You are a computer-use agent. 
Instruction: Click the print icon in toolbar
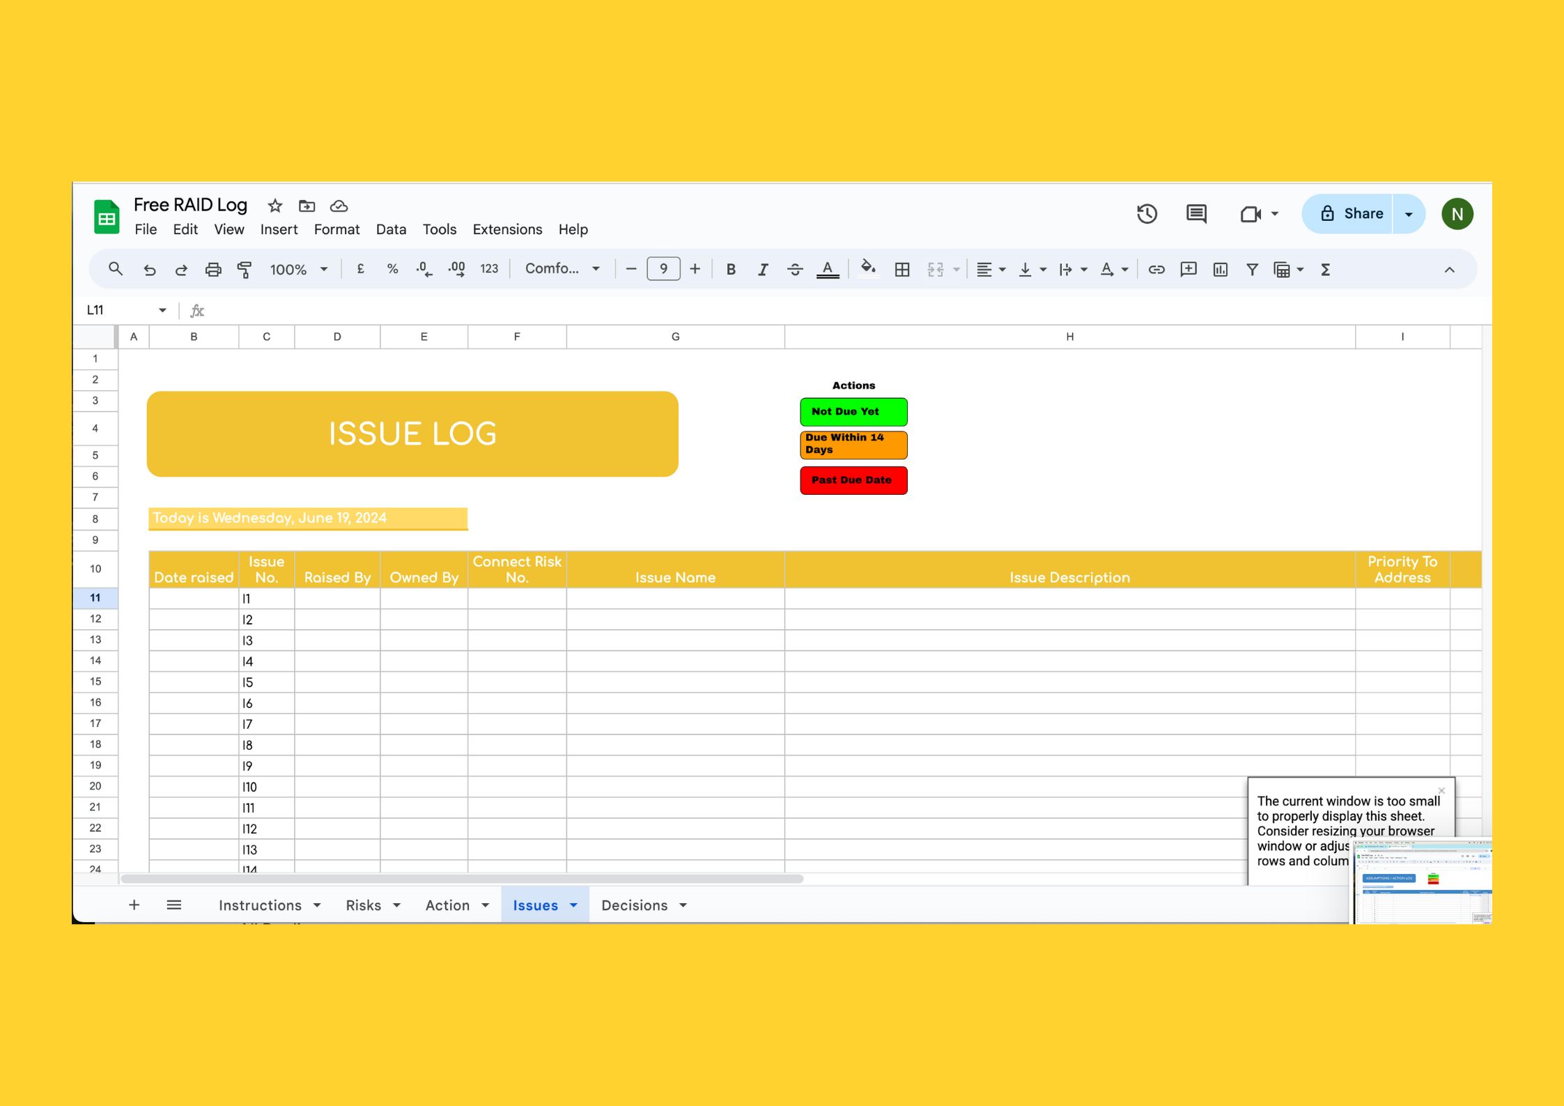point(213,269)
